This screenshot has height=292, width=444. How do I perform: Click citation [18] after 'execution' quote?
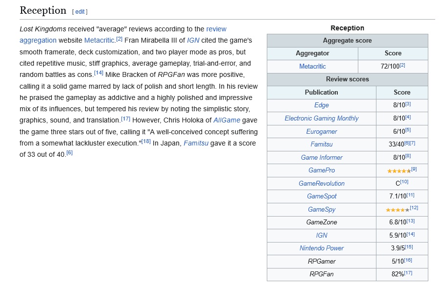click(146, 141)
